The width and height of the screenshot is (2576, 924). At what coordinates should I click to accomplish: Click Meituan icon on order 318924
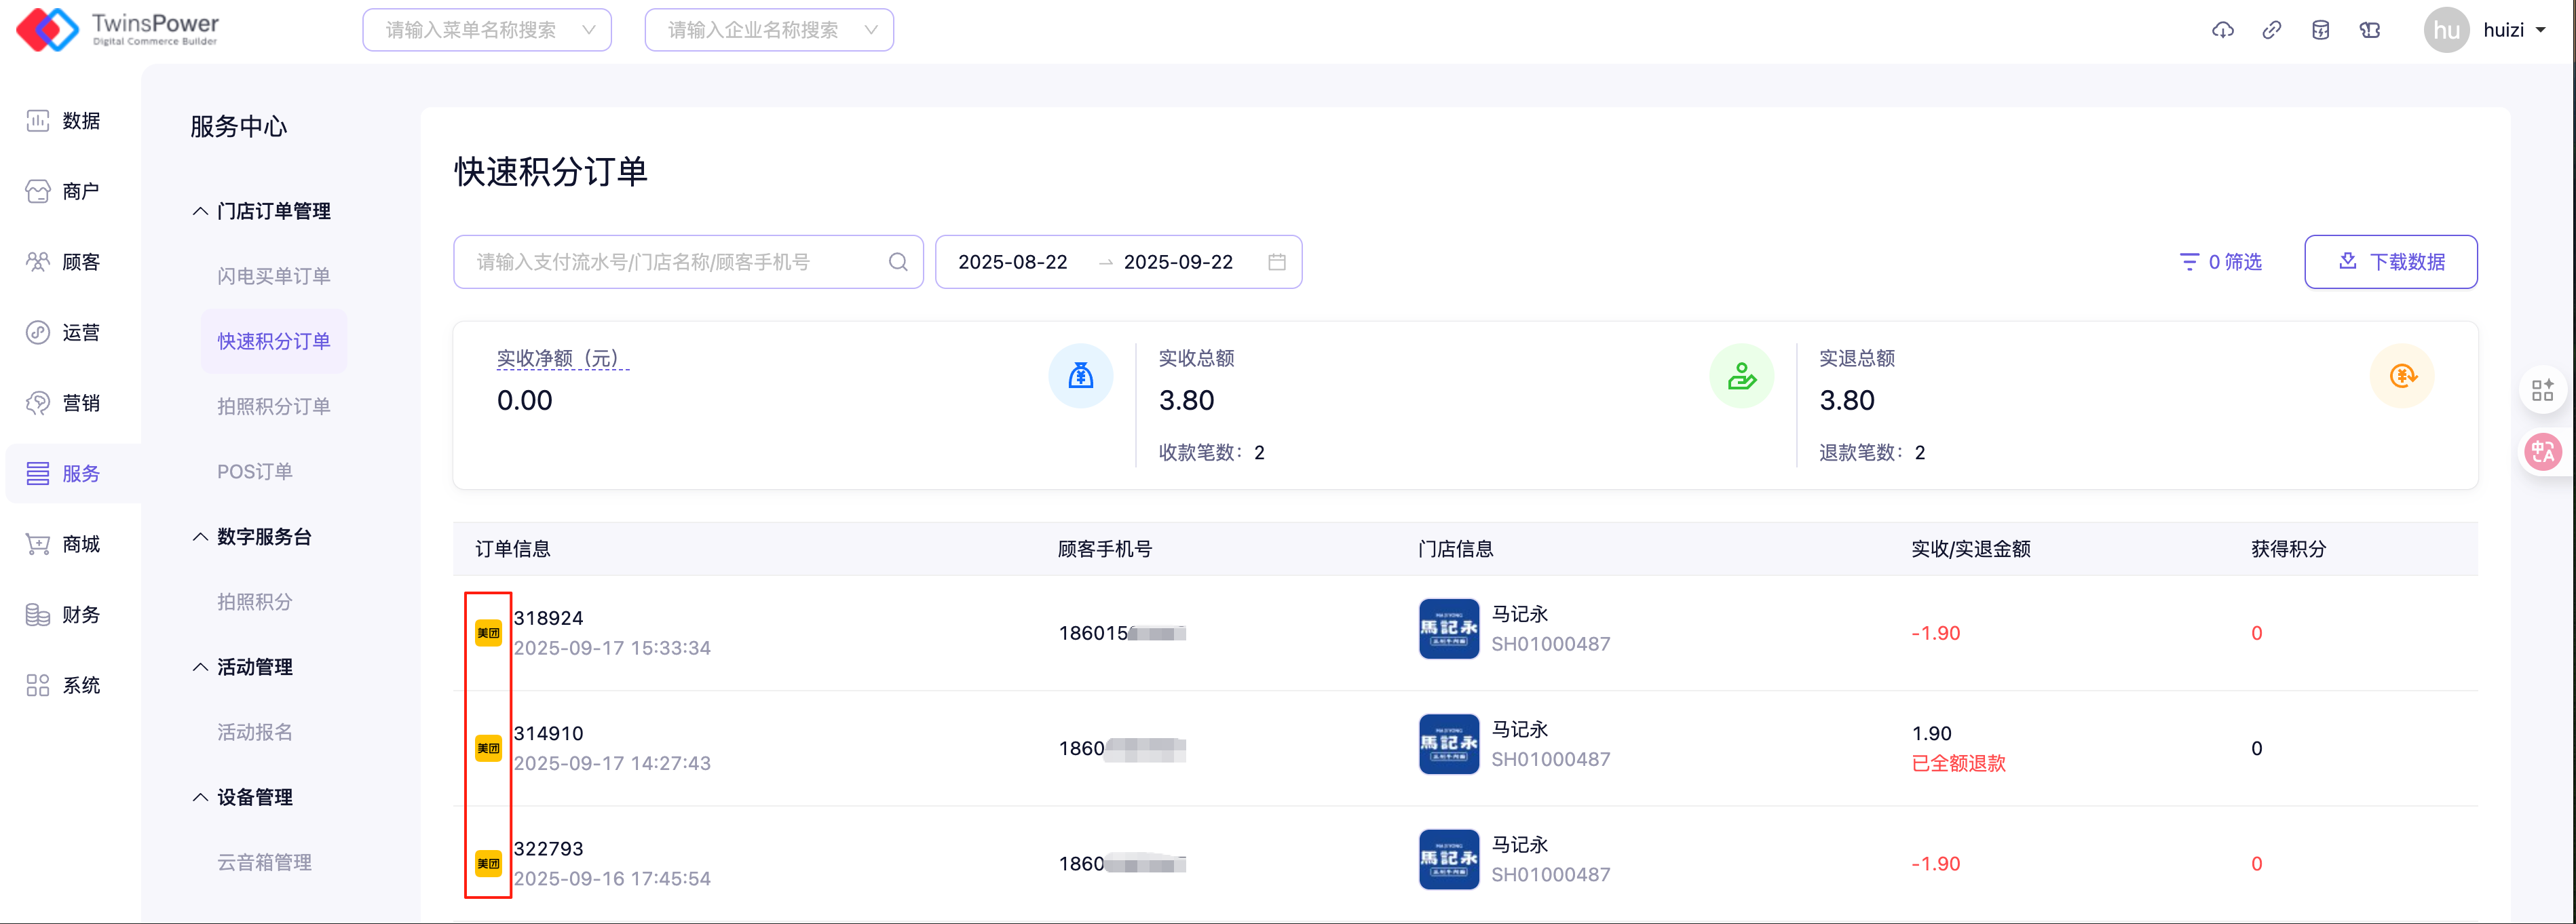[x=488, y=633]
